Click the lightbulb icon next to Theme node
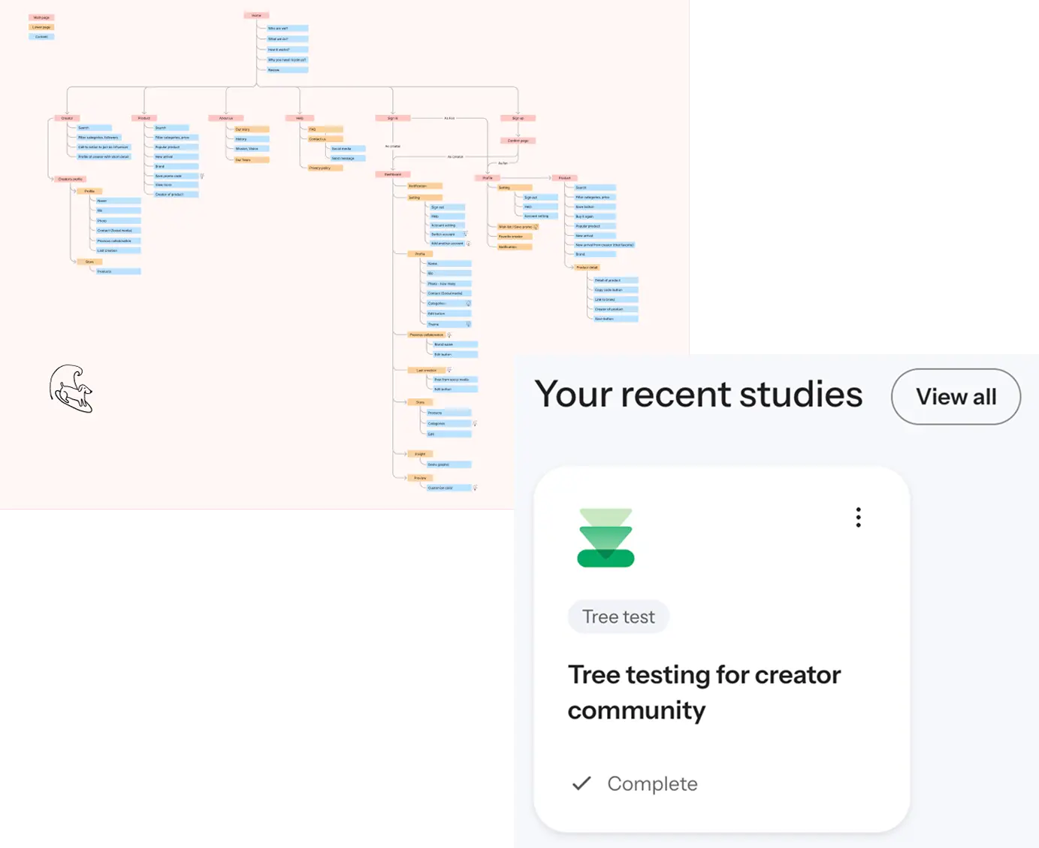This screenshot has height=848, width=1039. coord(469,324)
